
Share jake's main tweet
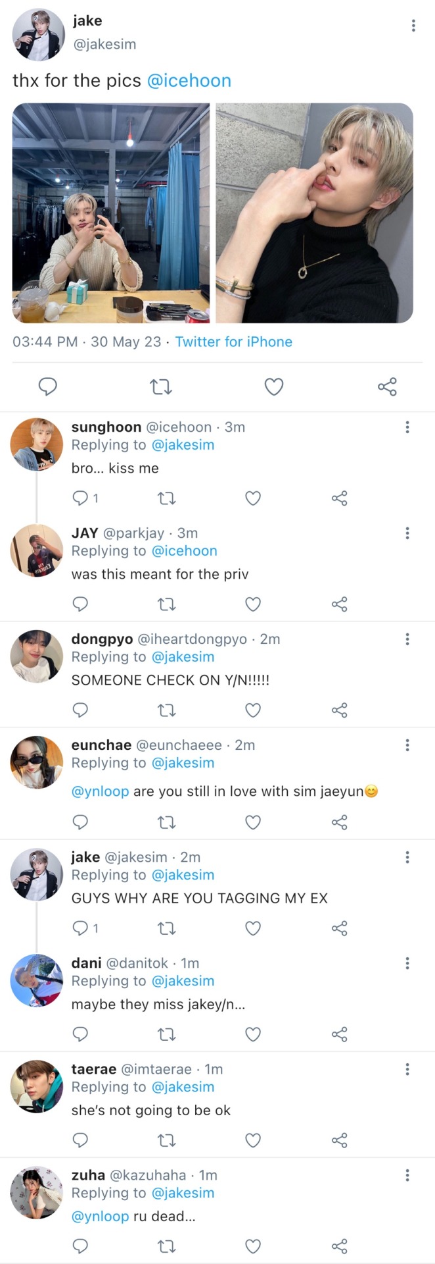click(x=387, y=386)
